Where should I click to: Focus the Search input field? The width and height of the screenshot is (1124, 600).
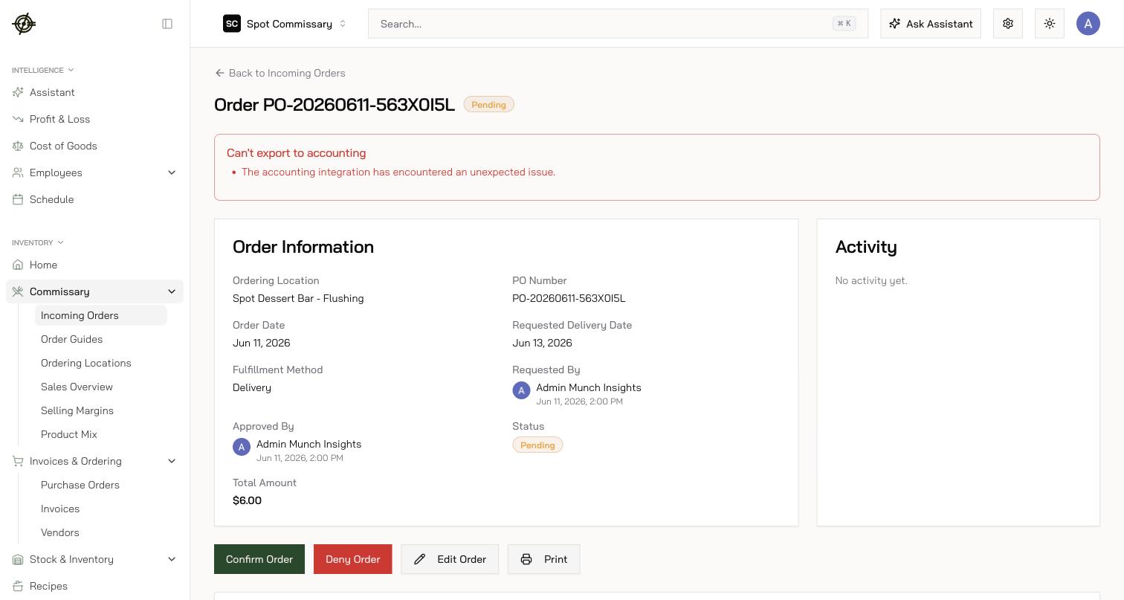coord(618,24)
